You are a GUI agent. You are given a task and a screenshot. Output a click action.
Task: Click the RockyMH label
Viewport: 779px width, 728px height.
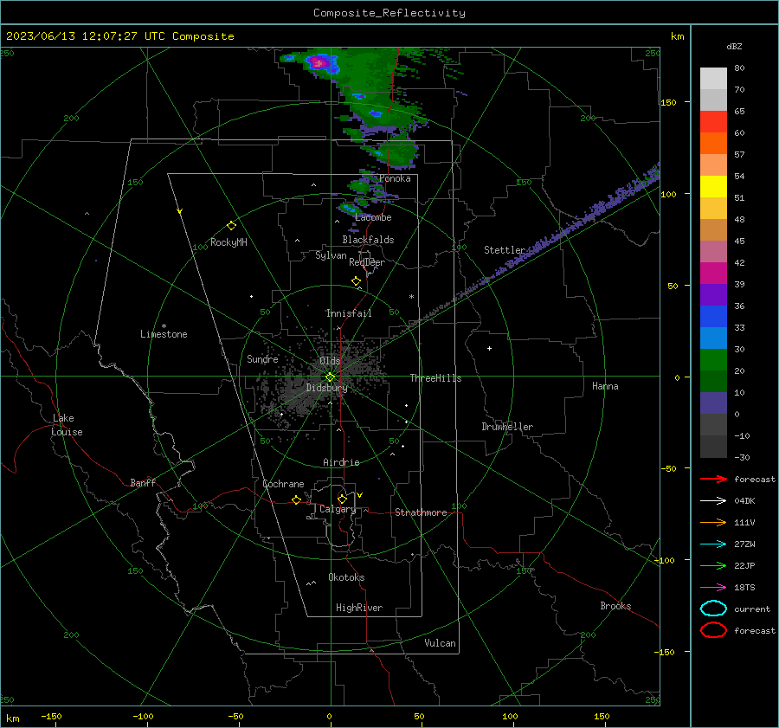point(229,242)
